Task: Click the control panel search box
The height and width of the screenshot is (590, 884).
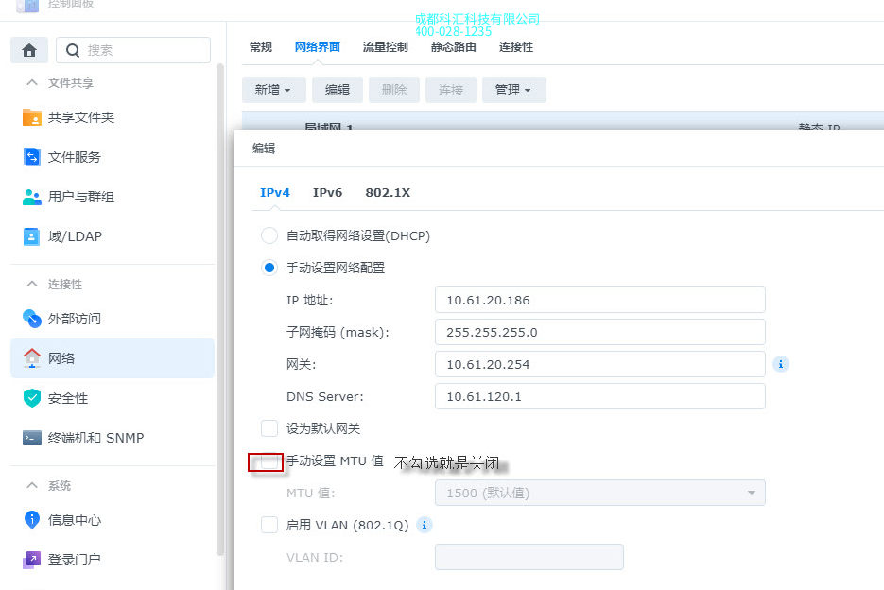Action: 133,51
